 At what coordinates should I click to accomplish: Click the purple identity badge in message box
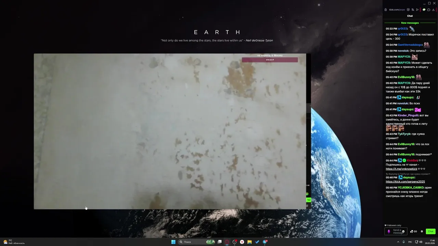click(389, 231)
